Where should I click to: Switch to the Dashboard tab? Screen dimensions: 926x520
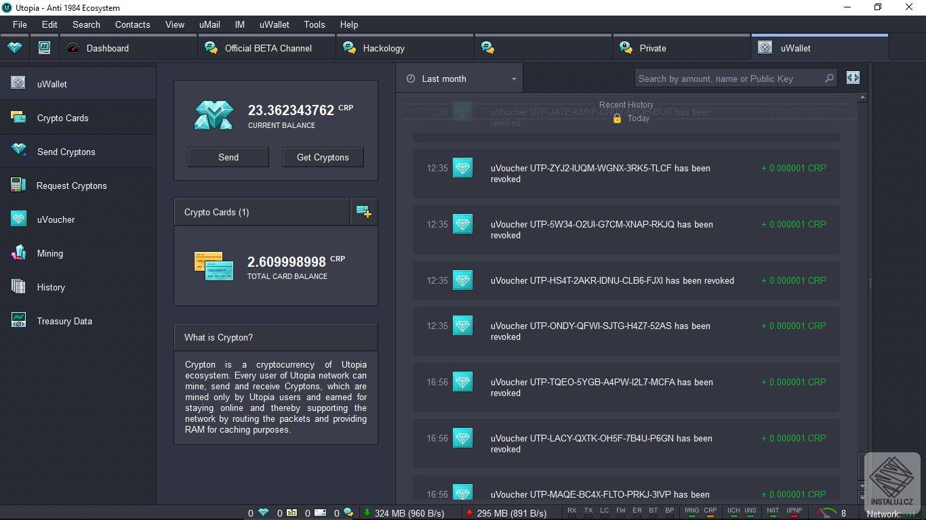128,48
